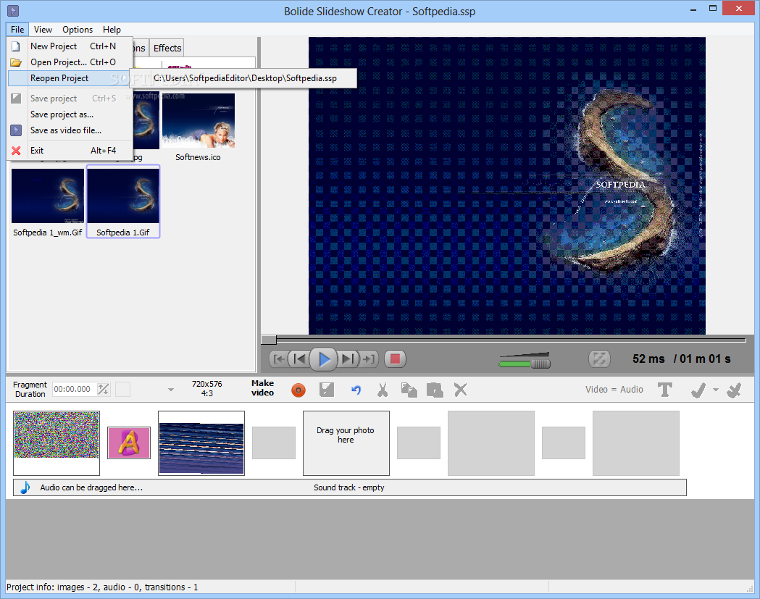
Task: Toggle fullscreen preview icon
Action: pos(599,359)
